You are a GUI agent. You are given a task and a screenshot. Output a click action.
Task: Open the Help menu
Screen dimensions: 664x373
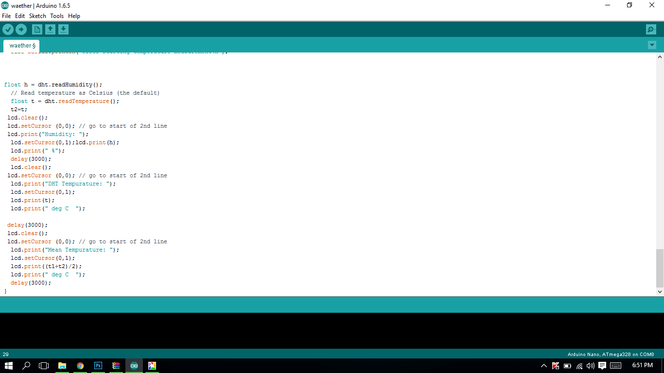(74, 16)
